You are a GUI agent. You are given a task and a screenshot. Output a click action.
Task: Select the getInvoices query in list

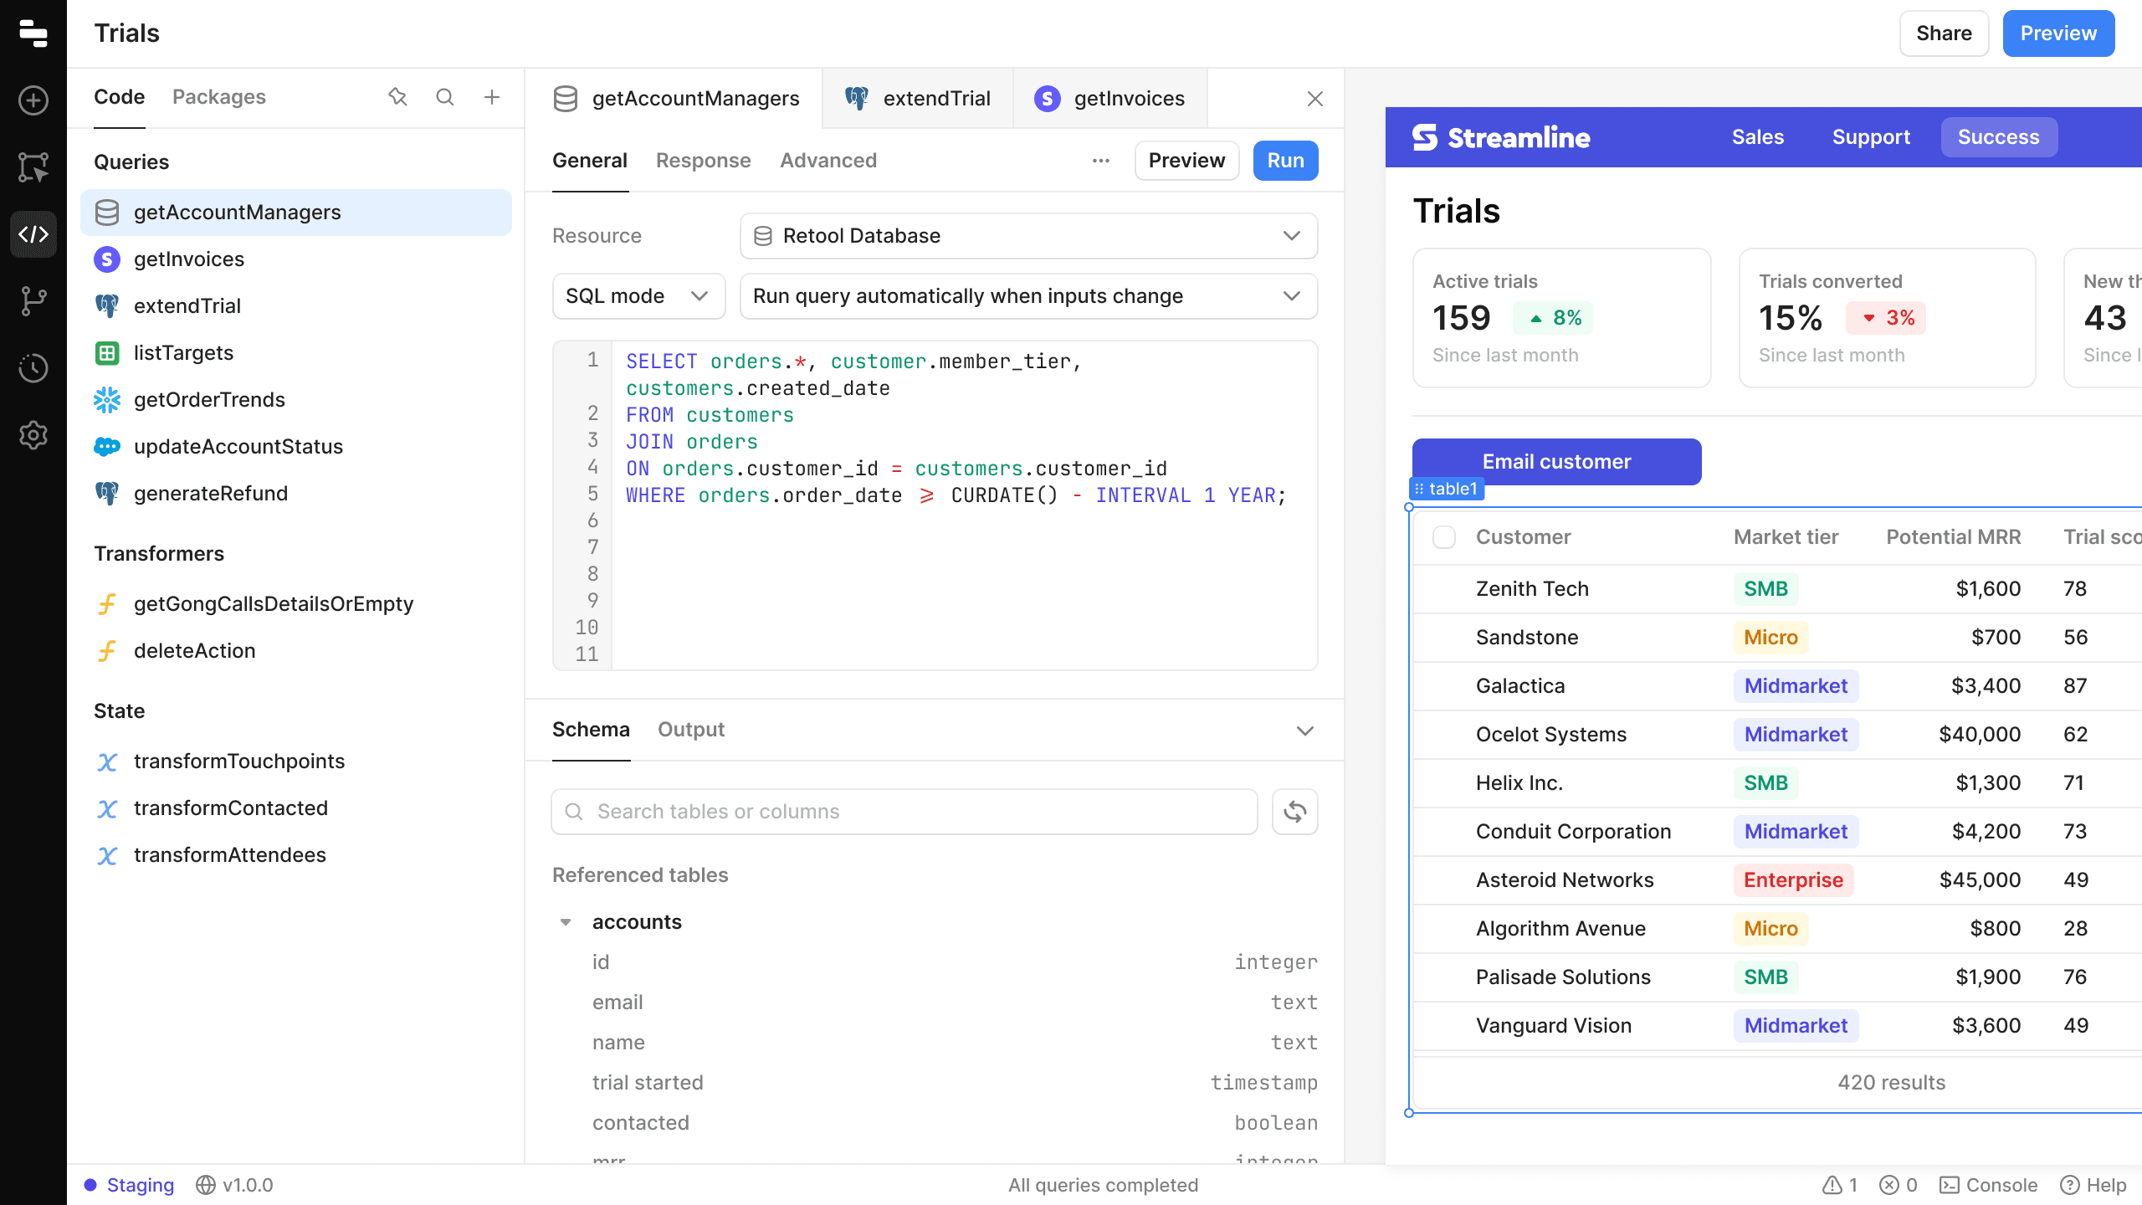click(x=296, y=259)
